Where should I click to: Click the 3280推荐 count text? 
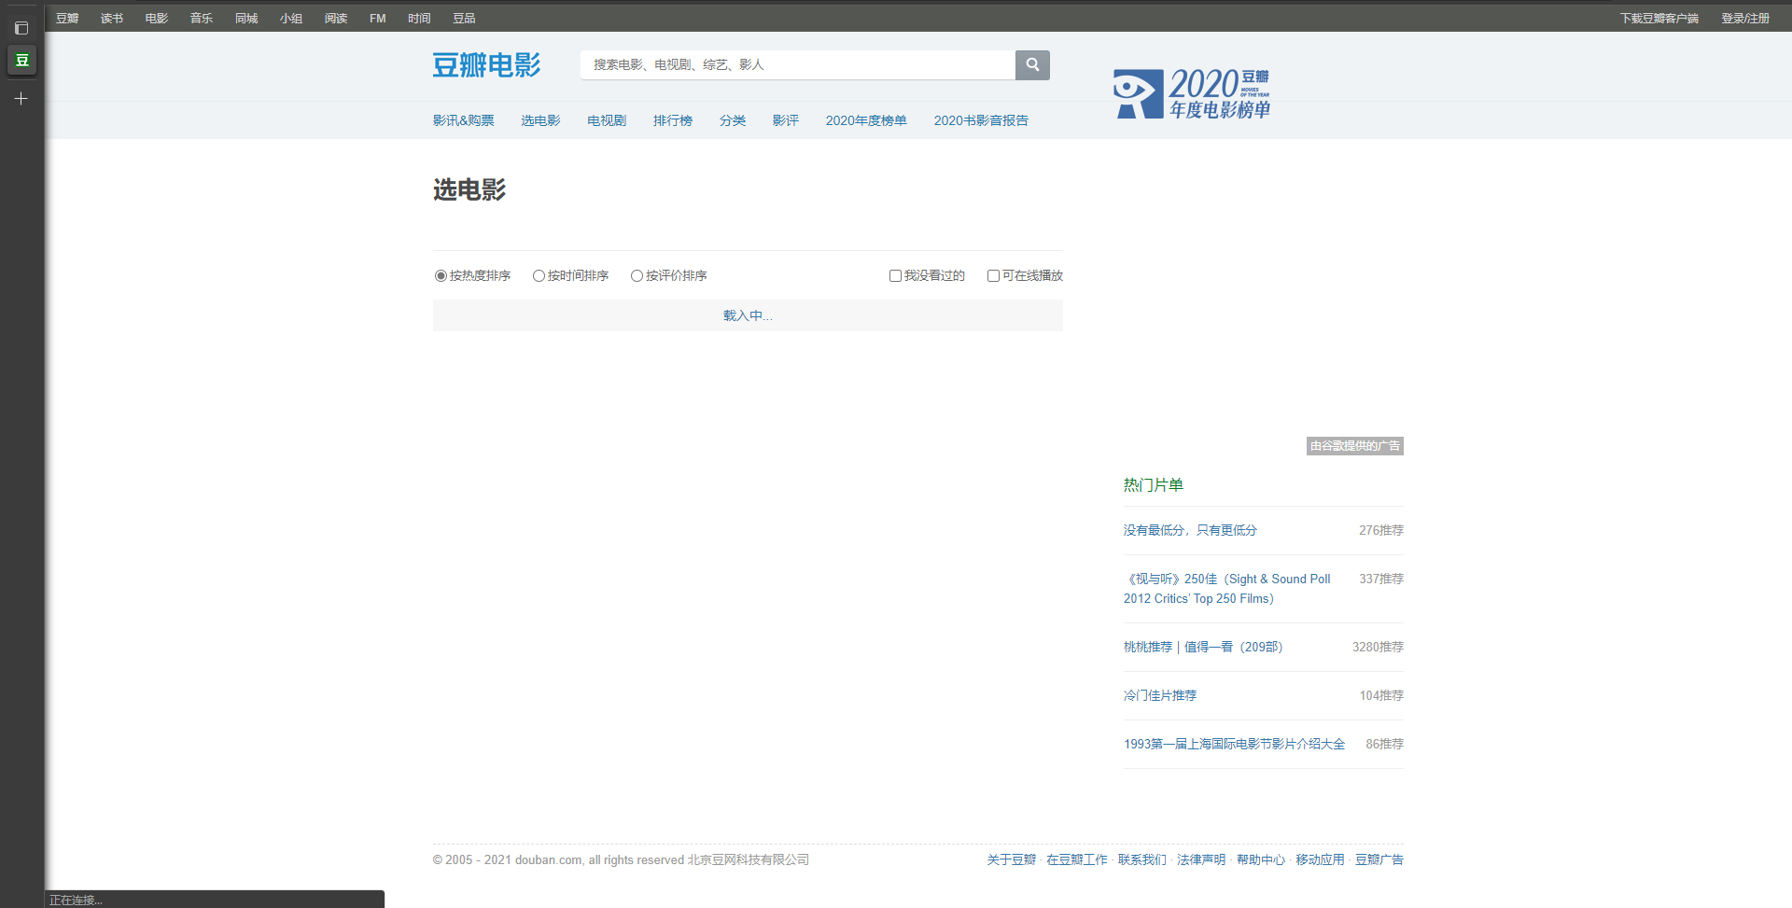click(1378, 647)
